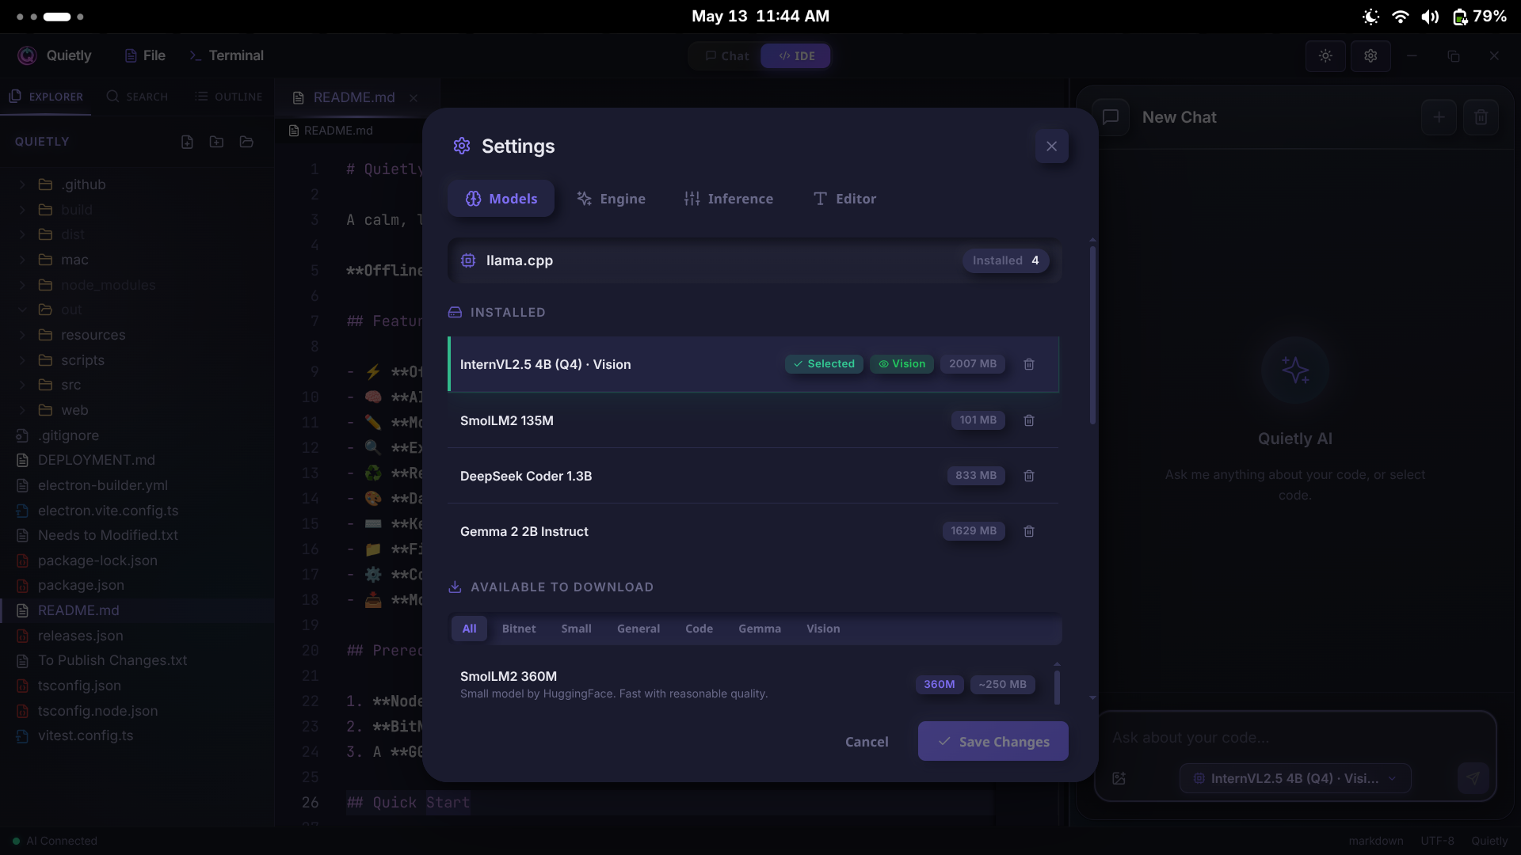Close the Settings dialog with X button
The width and height of the screenshot is (1521, 855).
pos(1051,146)
